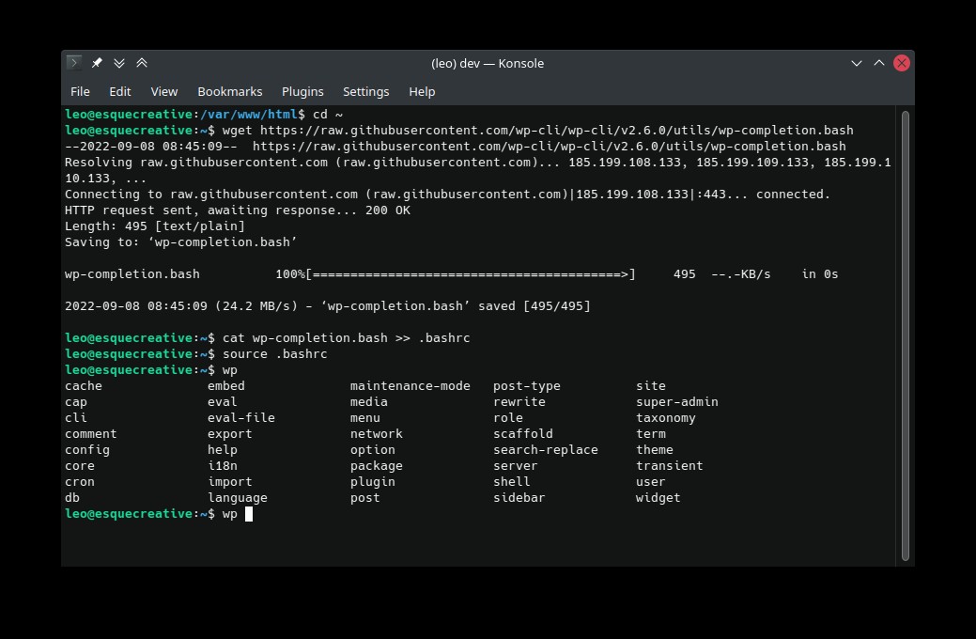Click the 'option' command text
Viewport: 976px width, 639px height.
tap(372, 450)
